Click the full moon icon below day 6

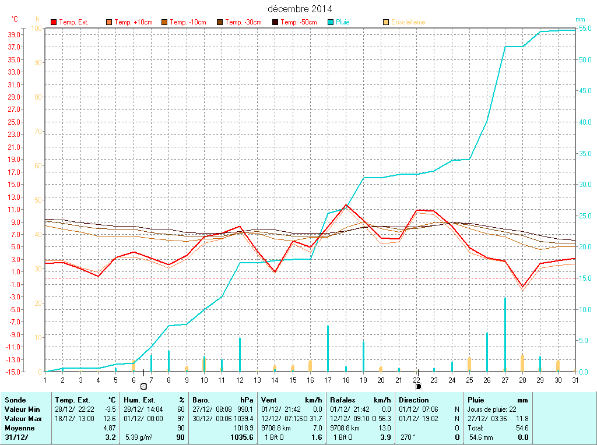click(143, 386)
